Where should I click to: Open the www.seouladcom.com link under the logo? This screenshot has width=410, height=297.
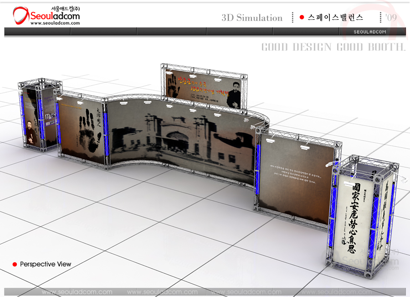55,23
